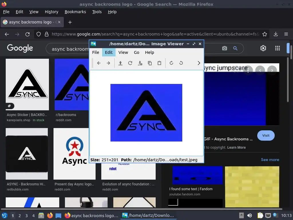Open the Help menu in Image Viewer
Viewport: 293px width, 220px height.
149,52
